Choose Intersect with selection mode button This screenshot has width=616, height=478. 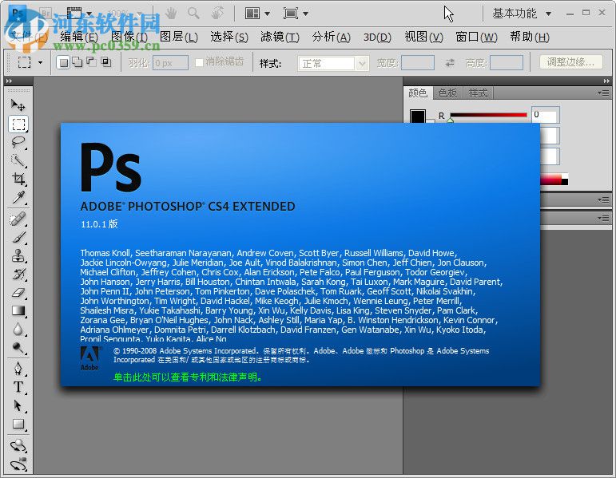(105, 62)
